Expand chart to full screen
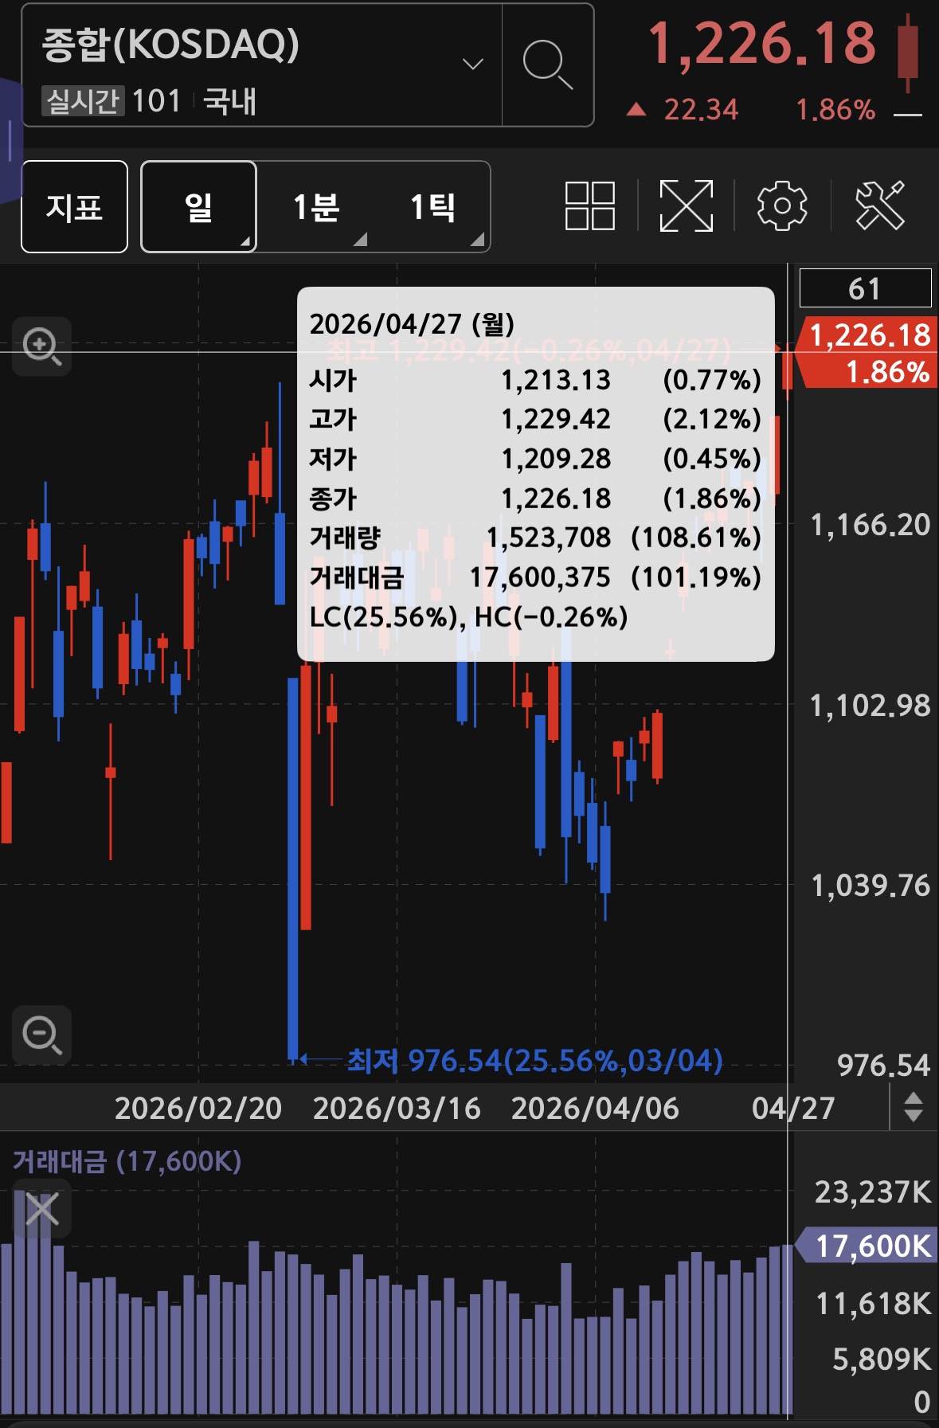Image resolution: width=939 pixels, height=1428 pixels. click(687, 206)
